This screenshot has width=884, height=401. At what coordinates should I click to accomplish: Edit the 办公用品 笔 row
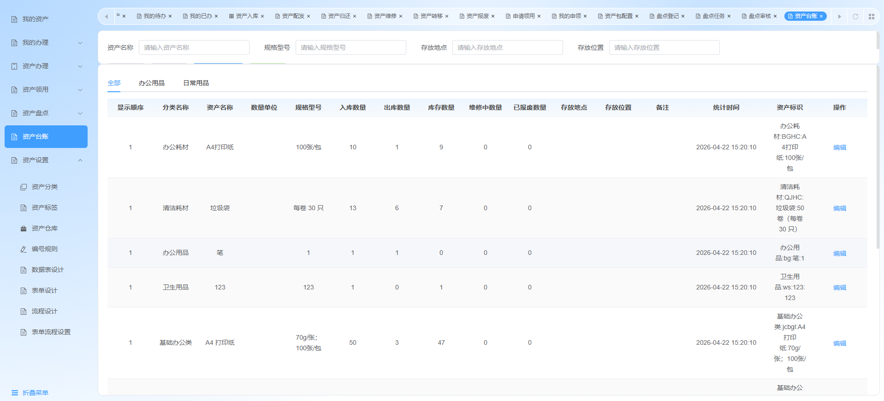click(x=840, y=254)
